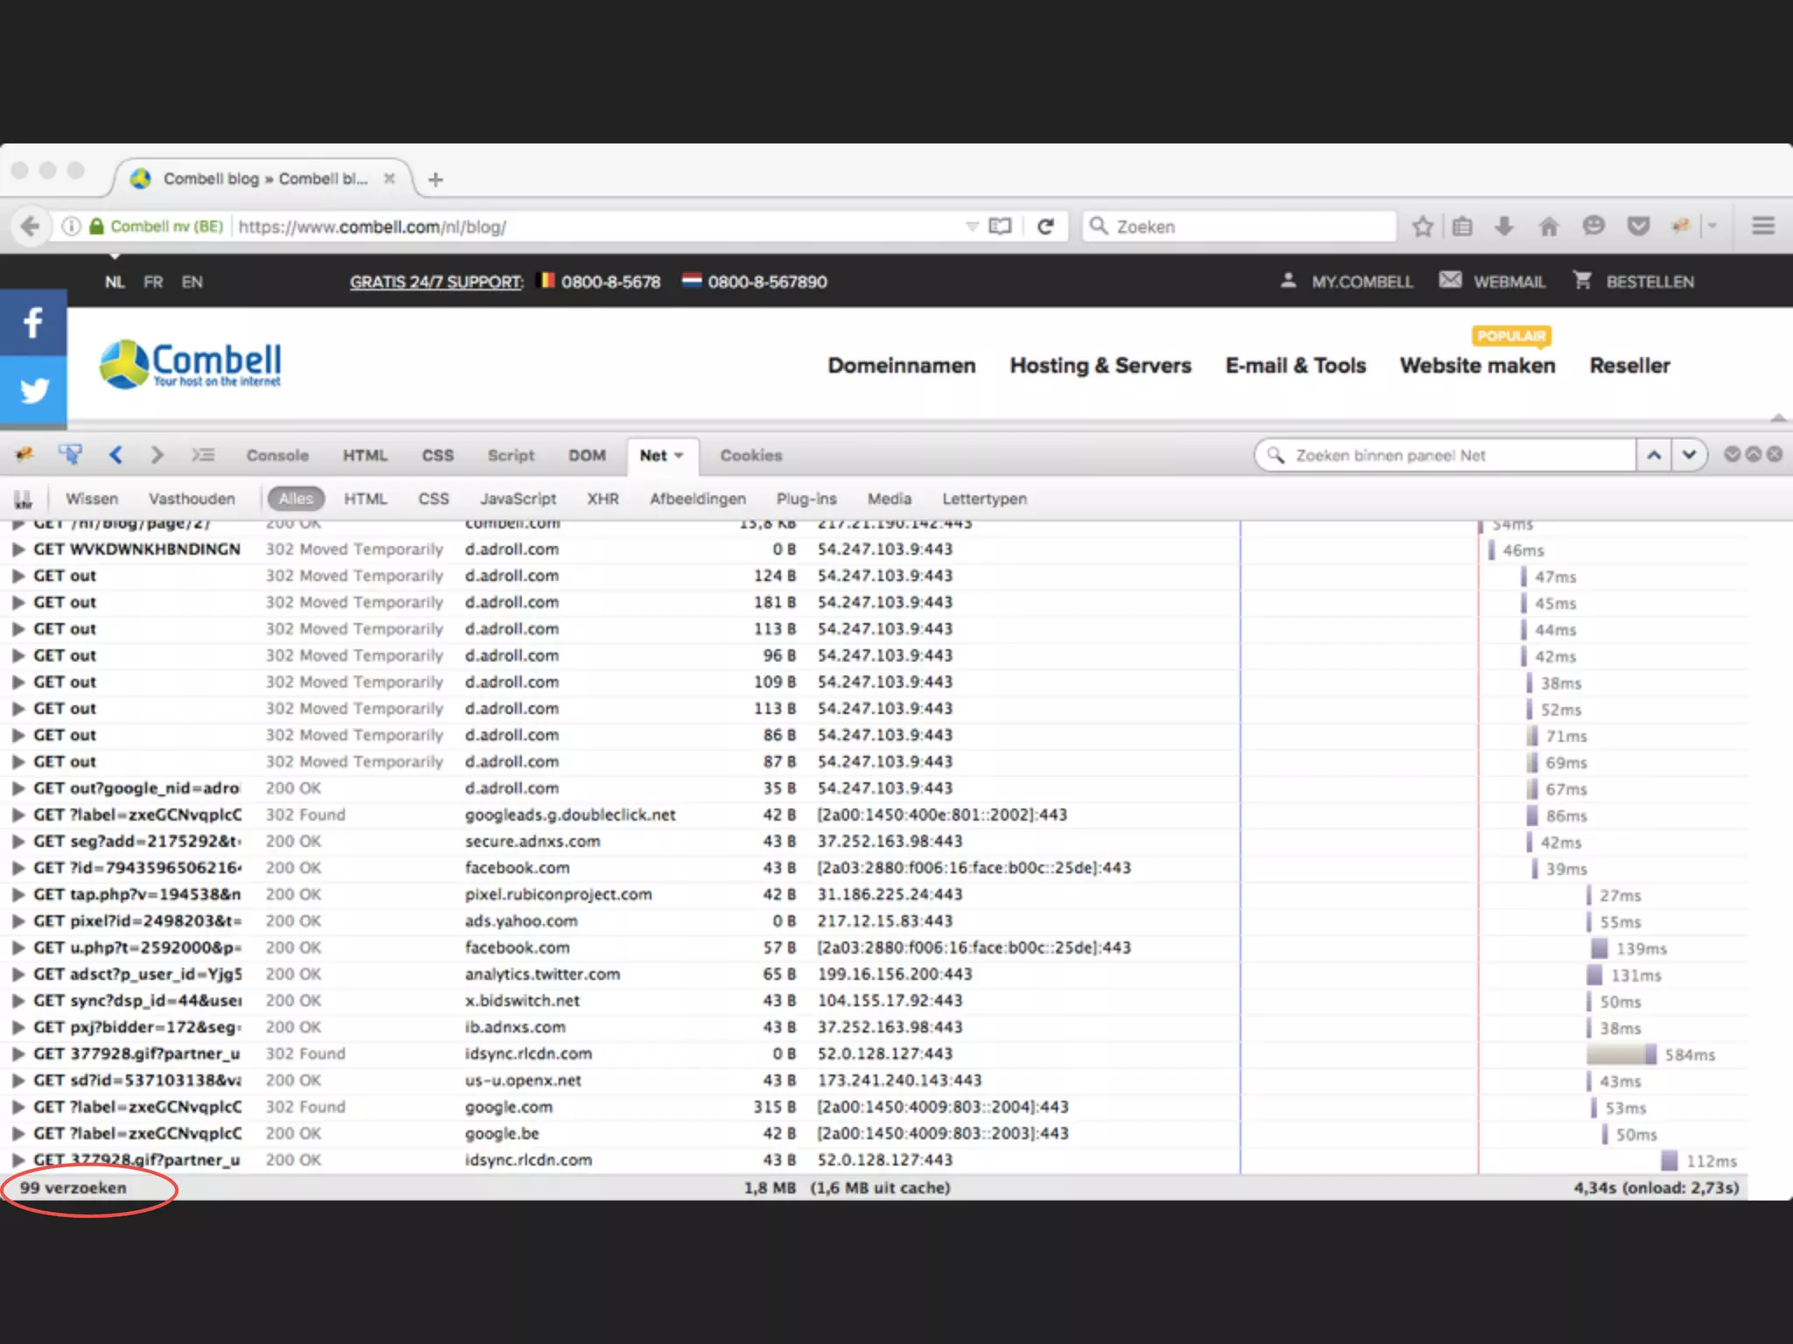Viewport: 1793px width, 1344px height.
Task: Click the Facebook share icon
Action: pos(33,323)
